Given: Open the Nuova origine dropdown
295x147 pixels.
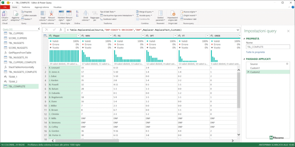Looking at the screenshot, I should point(189,11).
